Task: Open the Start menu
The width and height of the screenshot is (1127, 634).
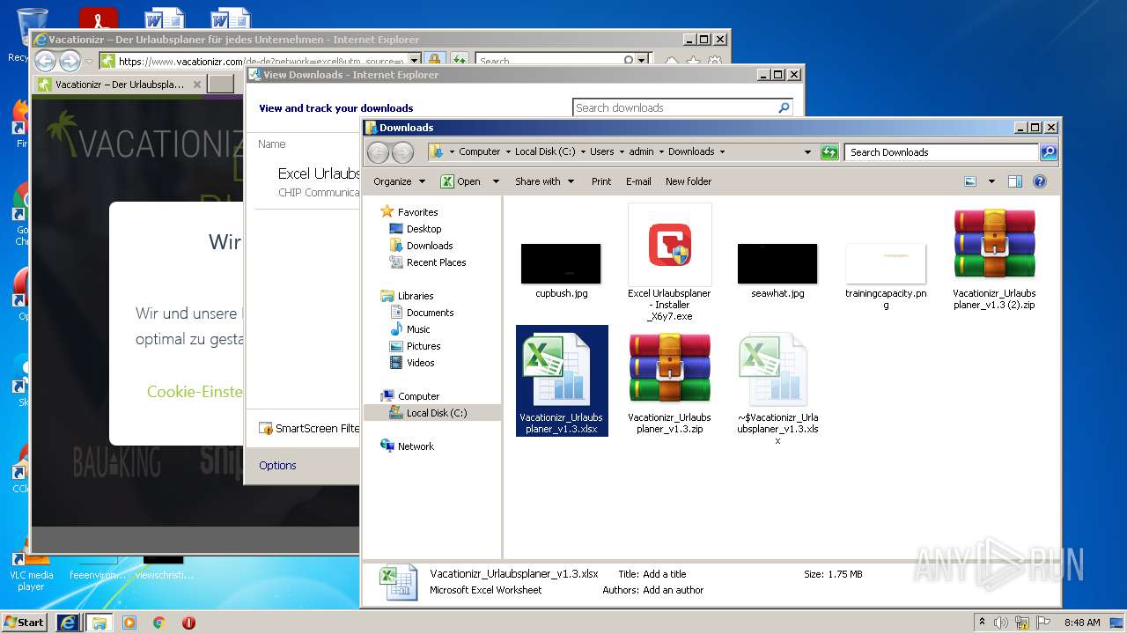Action: coord(25,622)
